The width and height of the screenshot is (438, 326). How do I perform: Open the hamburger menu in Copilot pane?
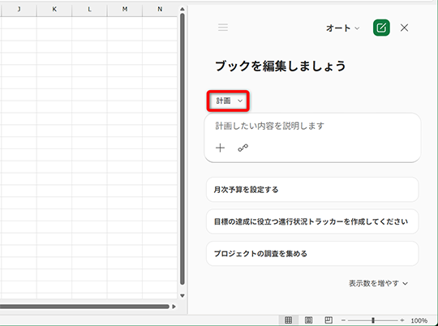tap(223, 28)
